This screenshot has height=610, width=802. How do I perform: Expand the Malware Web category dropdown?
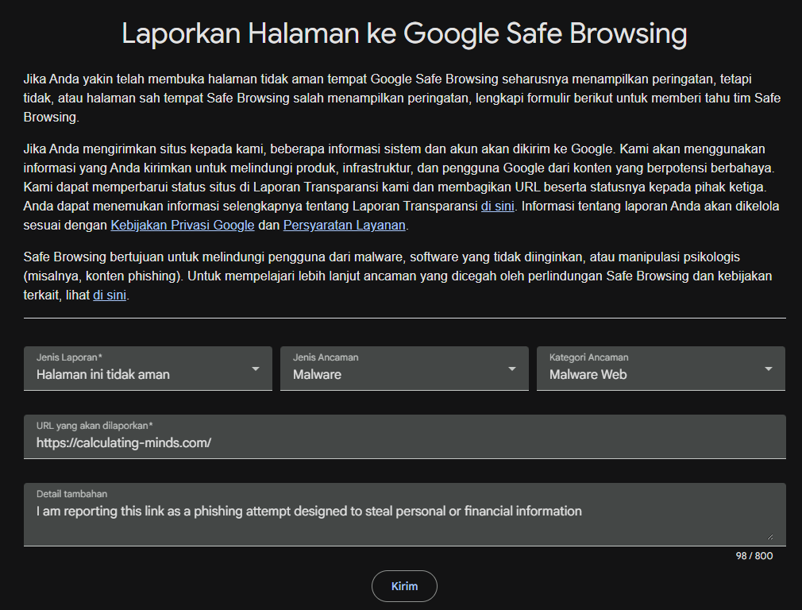[661, 369]
